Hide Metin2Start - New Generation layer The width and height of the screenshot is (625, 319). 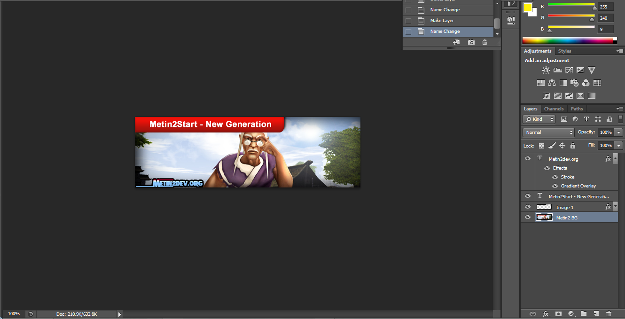point(527,196)
